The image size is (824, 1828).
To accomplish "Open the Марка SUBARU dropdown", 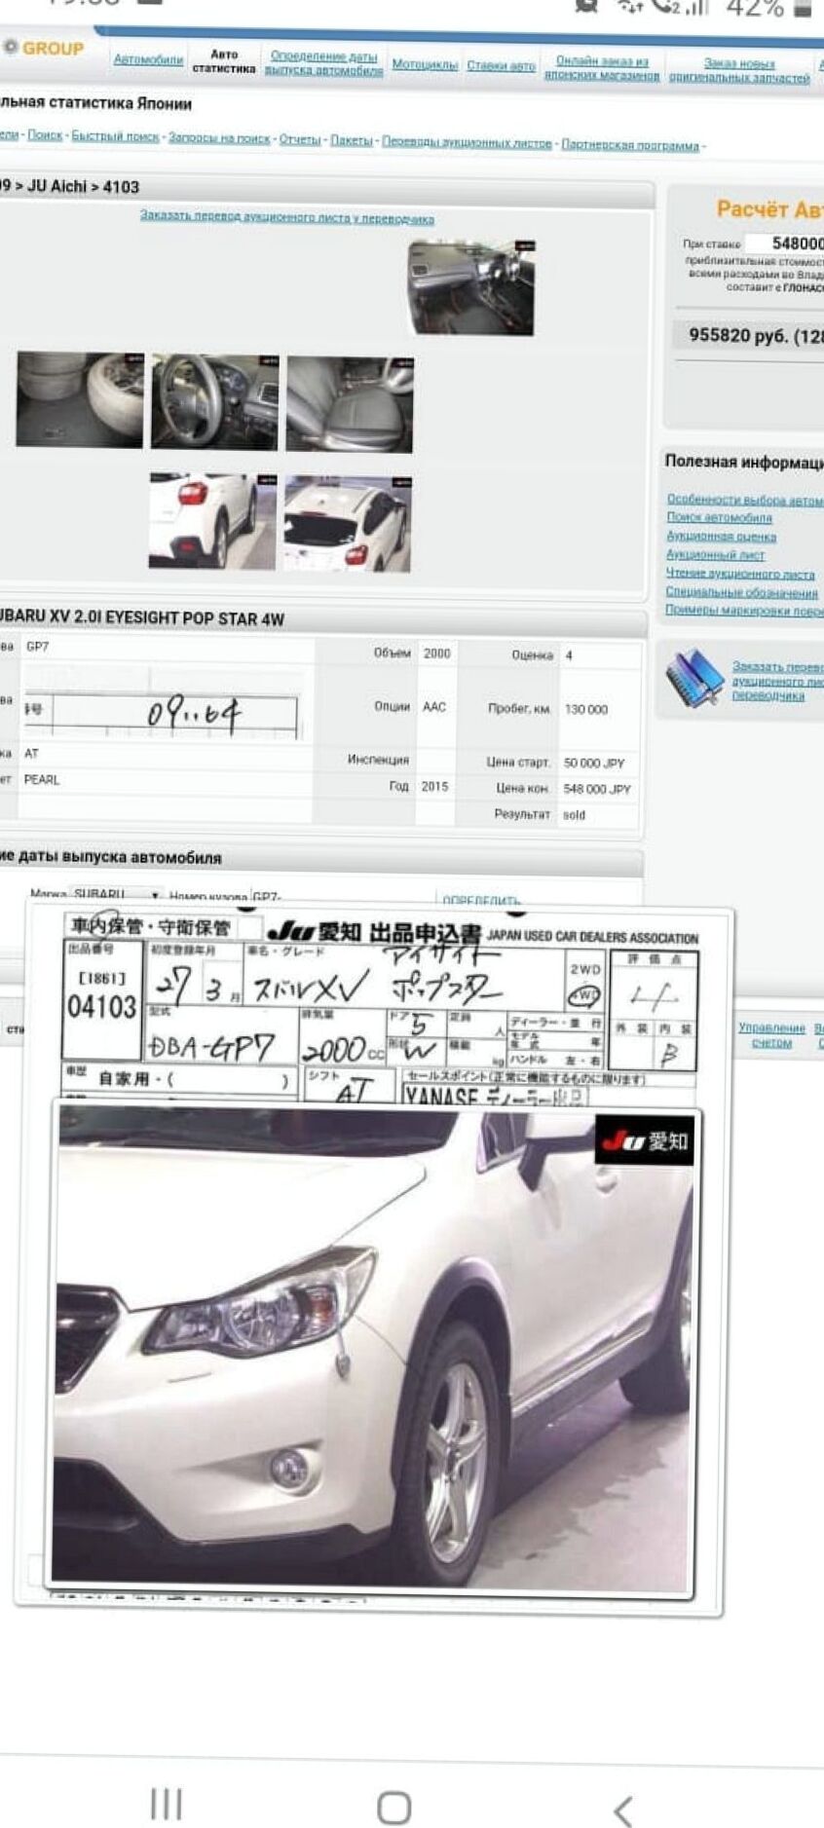I will coord(117,894).
